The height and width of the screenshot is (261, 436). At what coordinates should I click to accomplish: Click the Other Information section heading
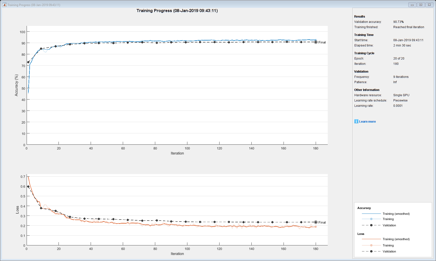point(367,90)
